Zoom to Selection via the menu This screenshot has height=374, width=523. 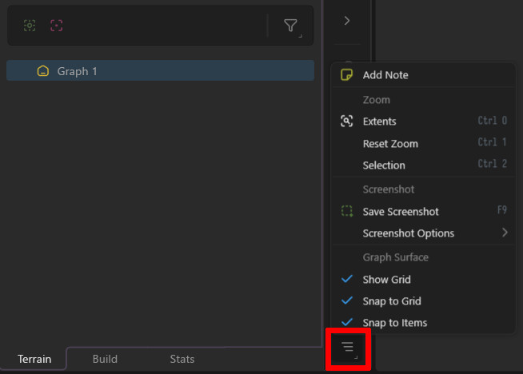click(384, 165)
